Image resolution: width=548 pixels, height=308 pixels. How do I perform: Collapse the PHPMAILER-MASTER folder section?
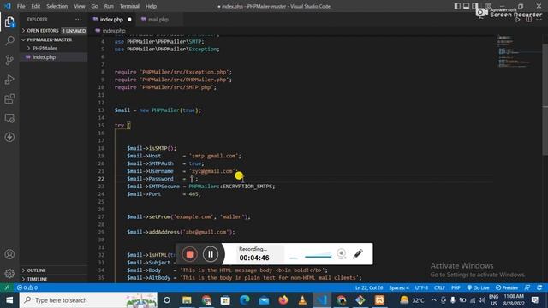tap(50, 40)
